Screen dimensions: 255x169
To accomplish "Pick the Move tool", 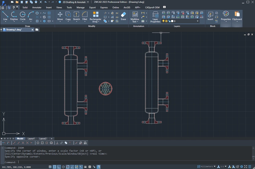I will tap(60, 16).
